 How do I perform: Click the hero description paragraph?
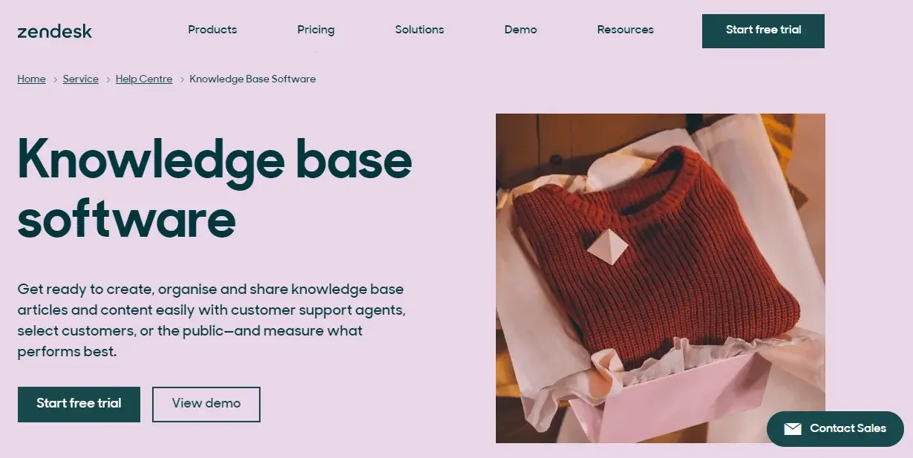click(212, 320)
